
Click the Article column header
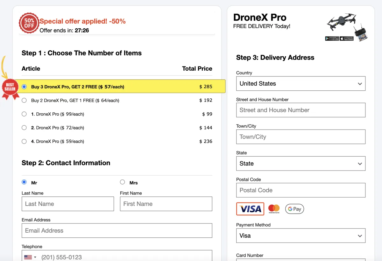pos(31,68)
